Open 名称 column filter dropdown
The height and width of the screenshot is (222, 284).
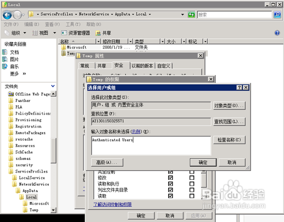click(98, 41)
